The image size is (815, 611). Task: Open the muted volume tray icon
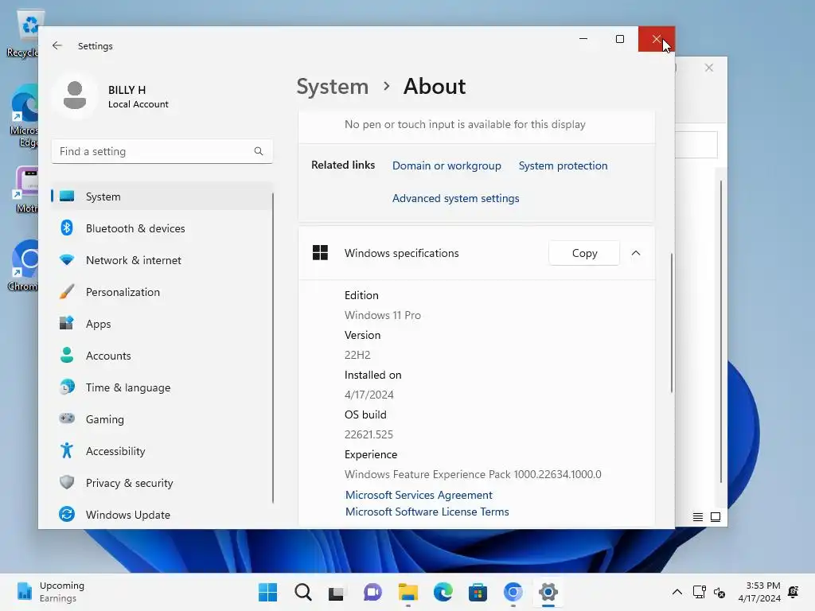click(719, 592)
